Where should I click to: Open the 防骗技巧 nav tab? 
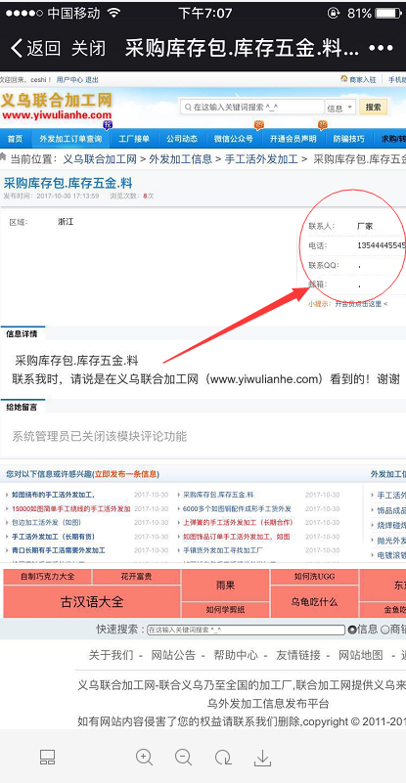click(x=349, y=139)
